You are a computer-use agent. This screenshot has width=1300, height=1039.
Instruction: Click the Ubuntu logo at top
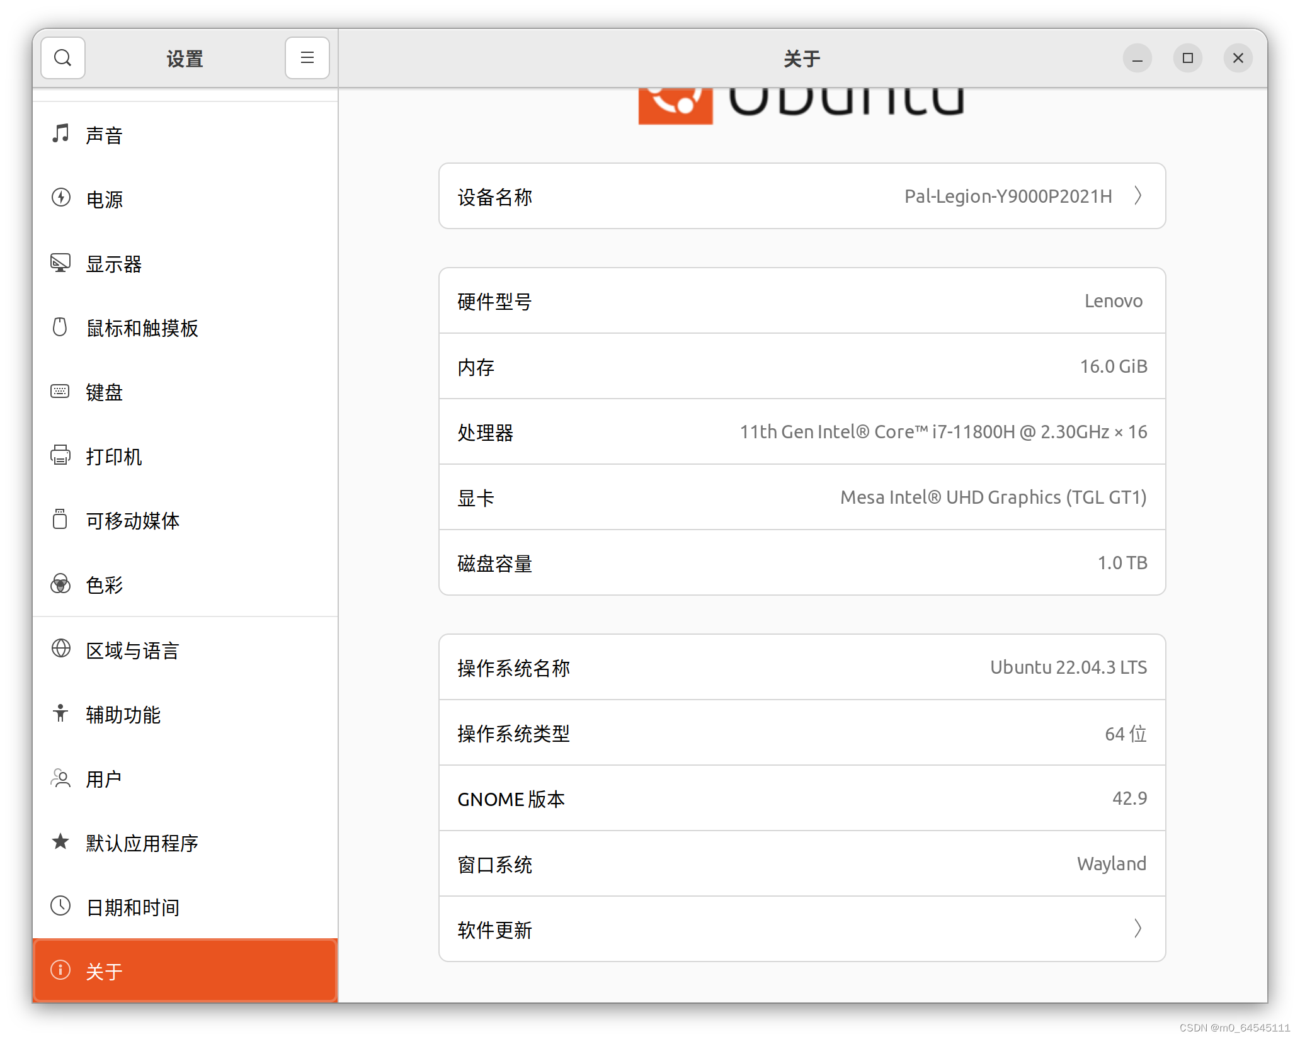click(801, 106)
